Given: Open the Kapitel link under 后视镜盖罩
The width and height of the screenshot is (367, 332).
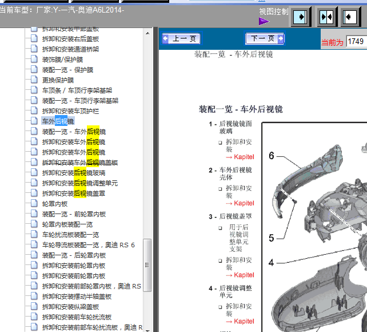Looking at the screenshot, I should tap(240, 275).
